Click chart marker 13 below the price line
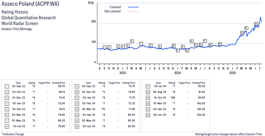The width and height of the screenshot is (265, 136). click(x=187, y=50)
